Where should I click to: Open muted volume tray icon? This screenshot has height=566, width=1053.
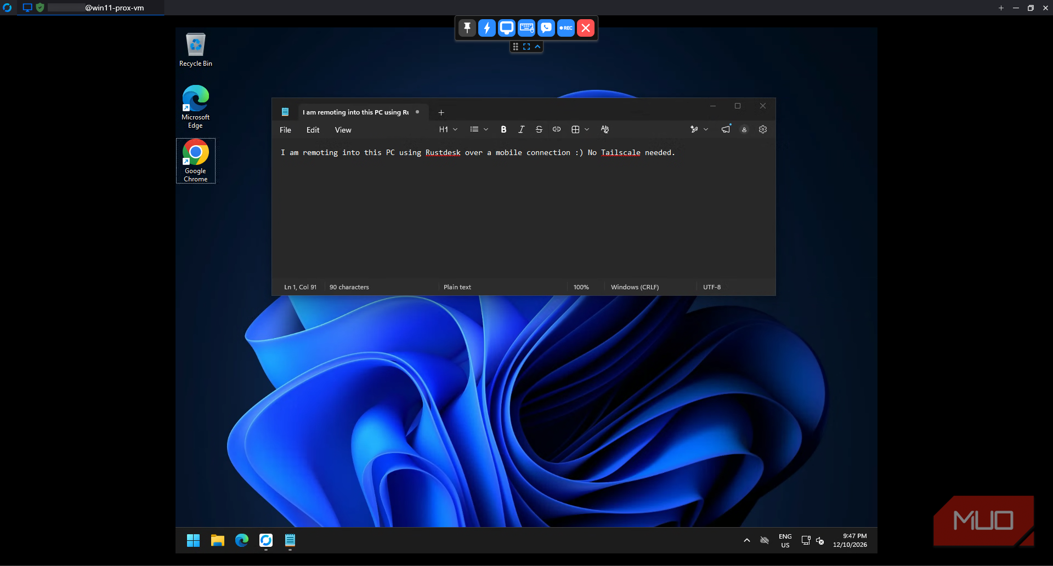820,541
